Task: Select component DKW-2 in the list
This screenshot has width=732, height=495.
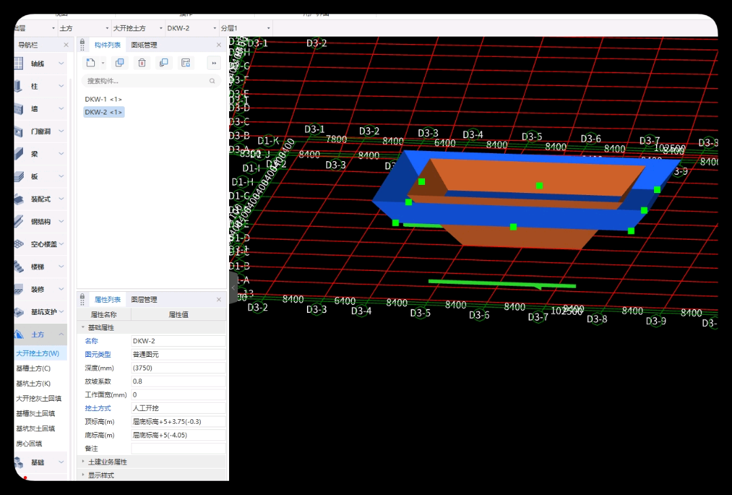Action: click(x=104, y=112)
